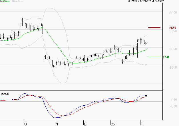Click the D month axis marker
The width and height of the screenshot is (179, 126).
(x=85, y=124)
